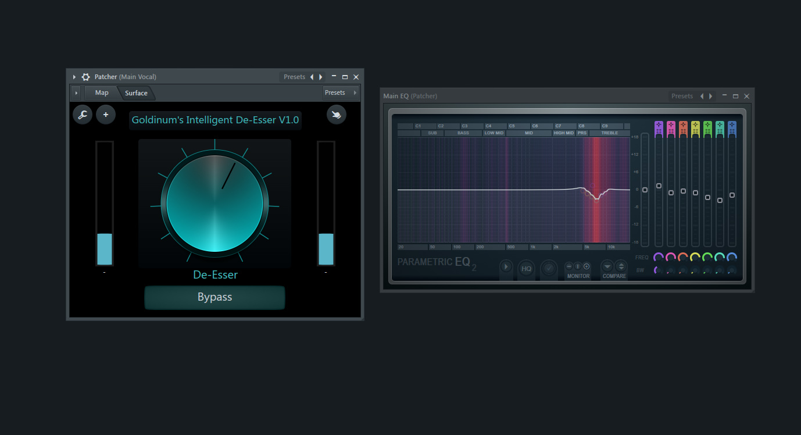
Task: Open the Patcher window menu arrow
Action: tap(74, 77)
